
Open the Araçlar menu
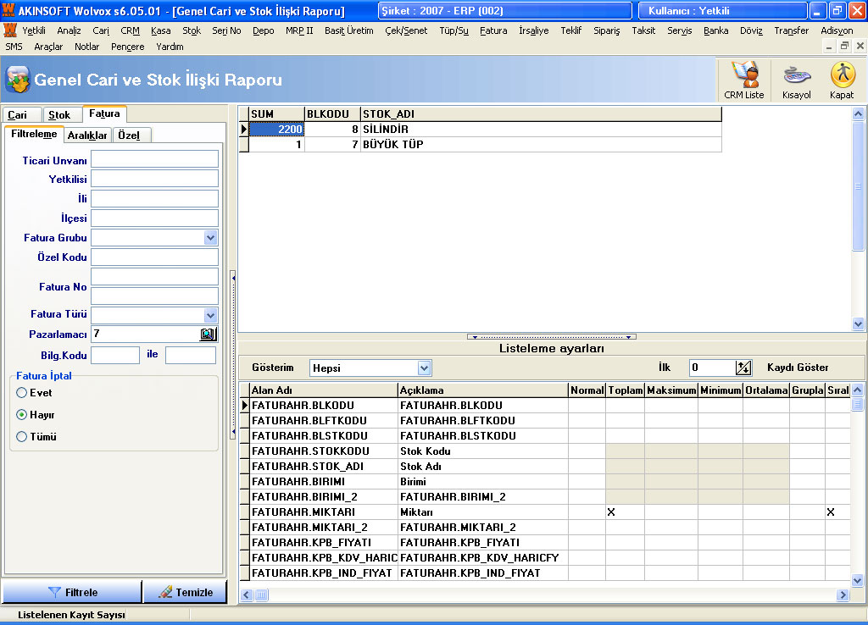pos(48,47)
